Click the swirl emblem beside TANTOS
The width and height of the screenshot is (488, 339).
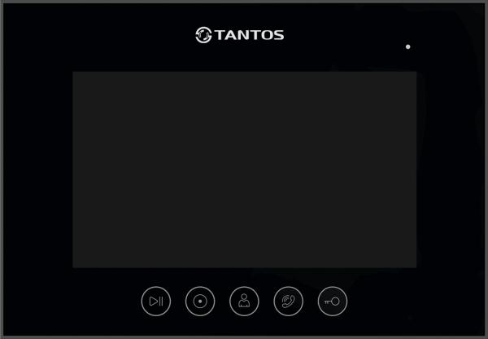tap(203, 35)
